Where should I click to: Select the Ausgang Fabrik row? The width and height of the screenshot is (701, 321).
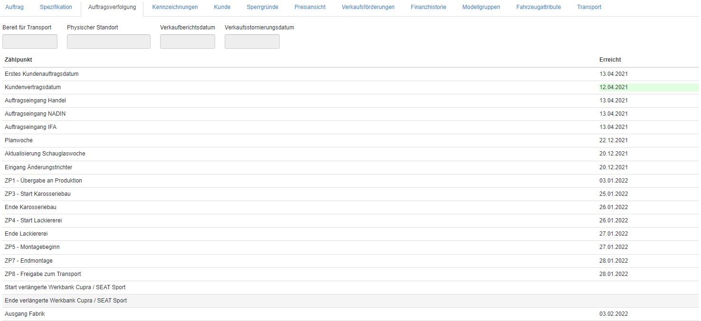(x=25, y=314)
